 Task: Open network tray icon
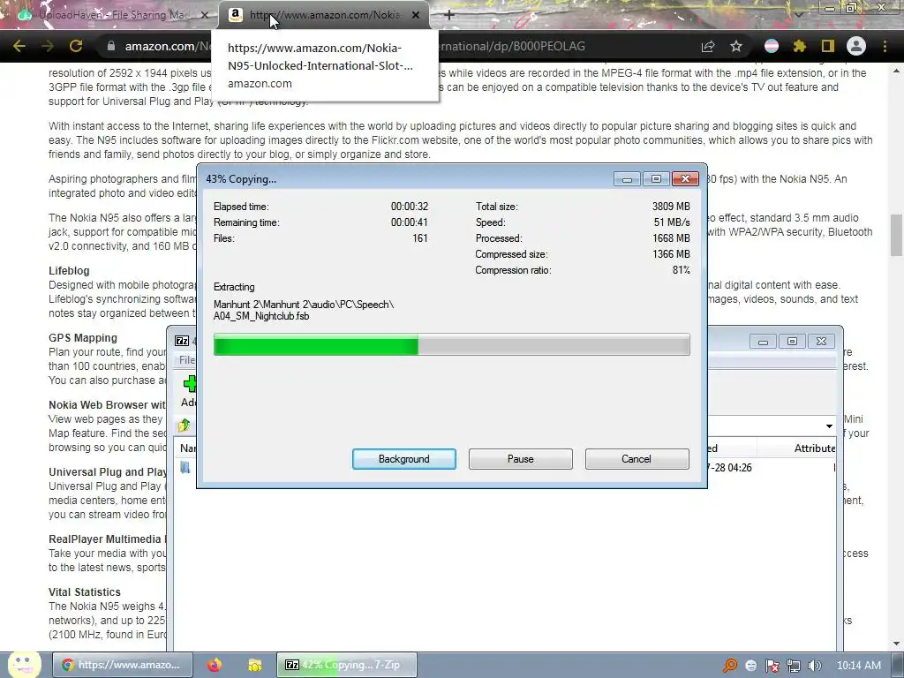point(794,666)
